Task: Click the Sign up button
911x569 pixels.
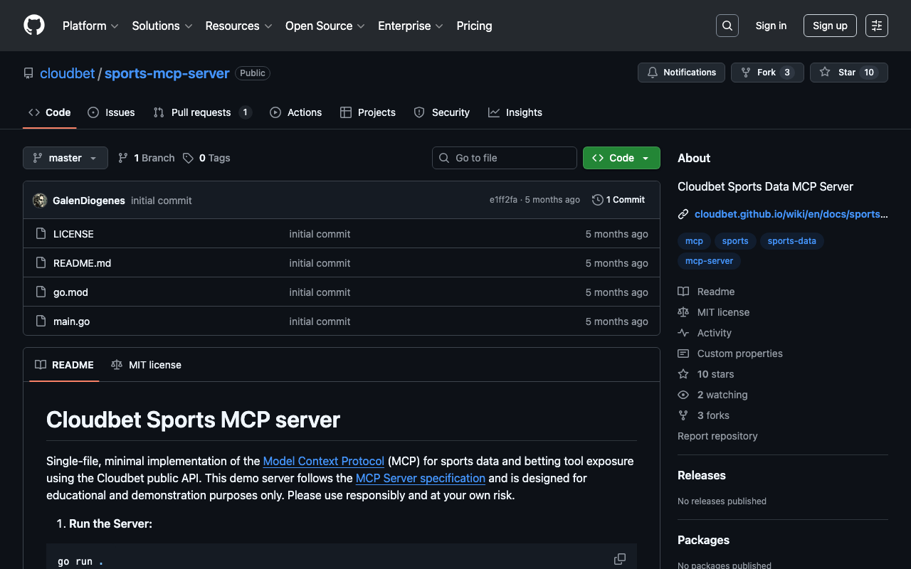Action: click(x=829, y=26)
